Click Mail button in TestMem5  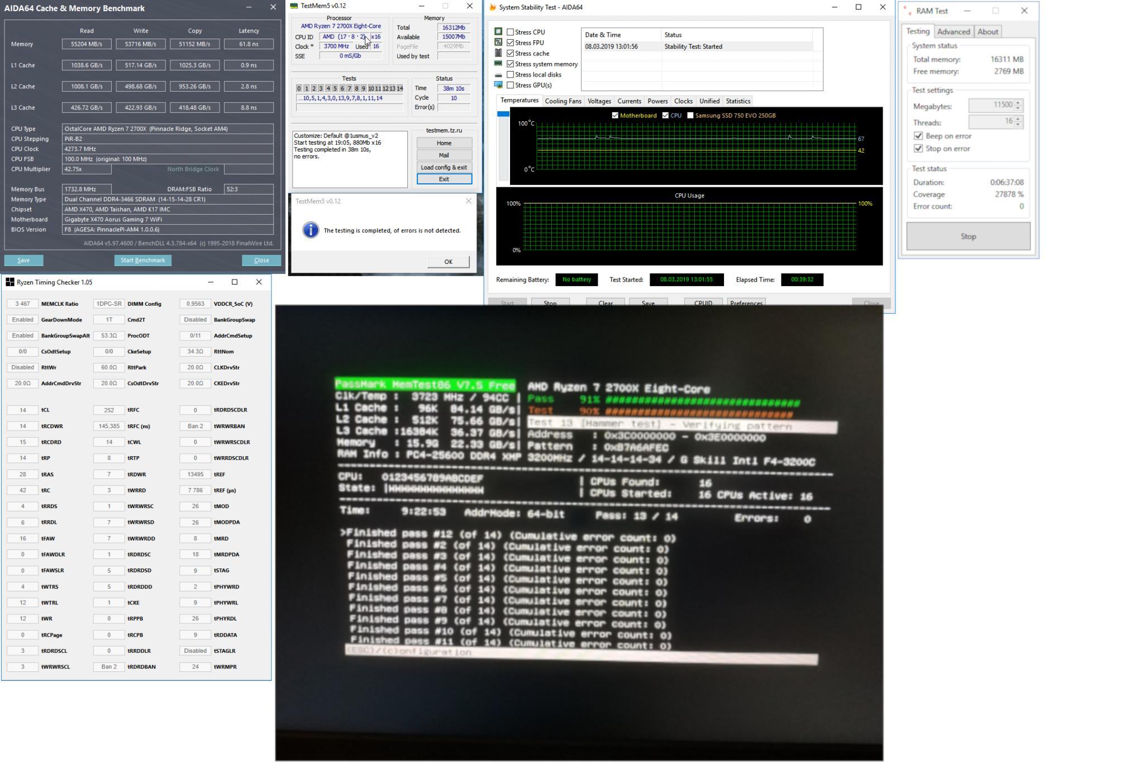(x=444, y=155)
